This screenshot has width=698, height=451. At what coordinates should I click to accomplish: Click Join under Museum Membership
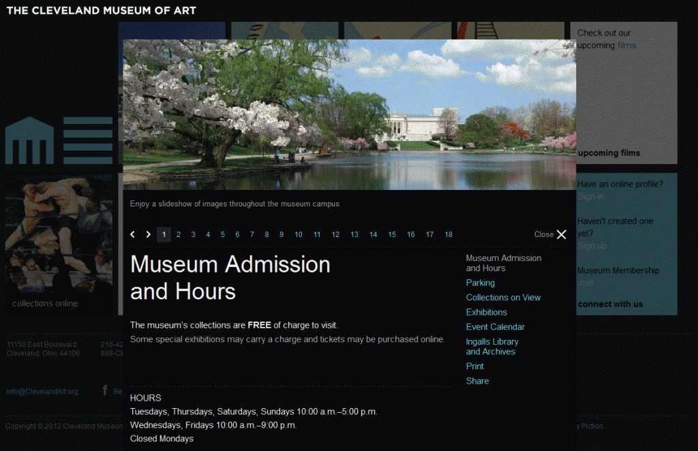click(586, 283)
